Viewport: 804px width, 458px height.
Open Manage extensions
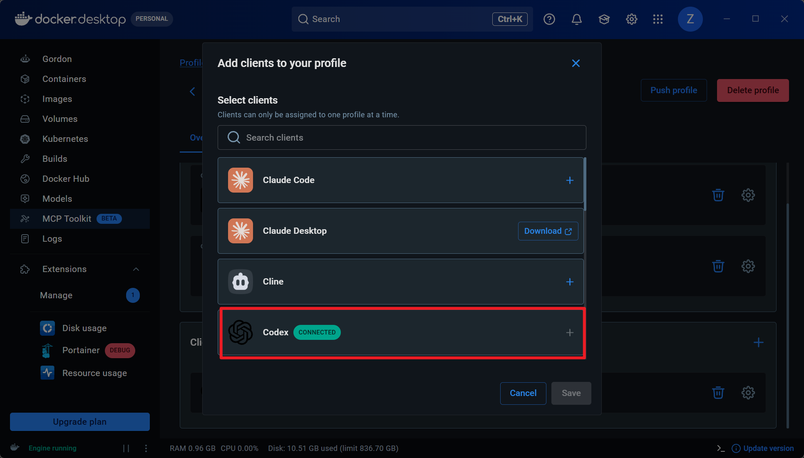pos(56,295)
